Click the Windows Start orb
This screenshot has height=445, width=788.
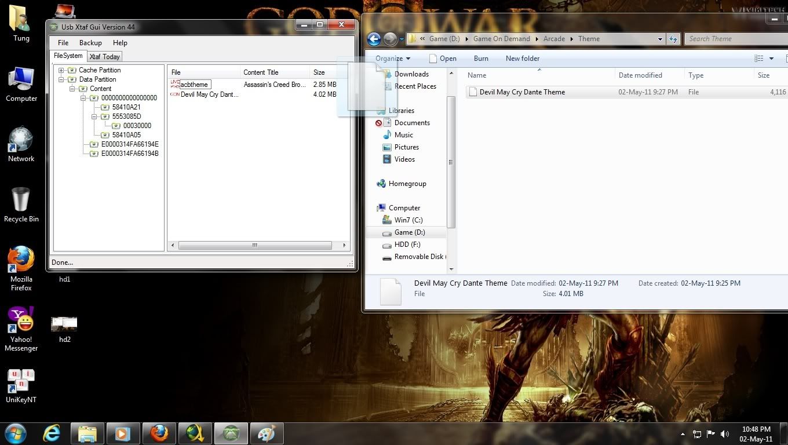point(16,433)
